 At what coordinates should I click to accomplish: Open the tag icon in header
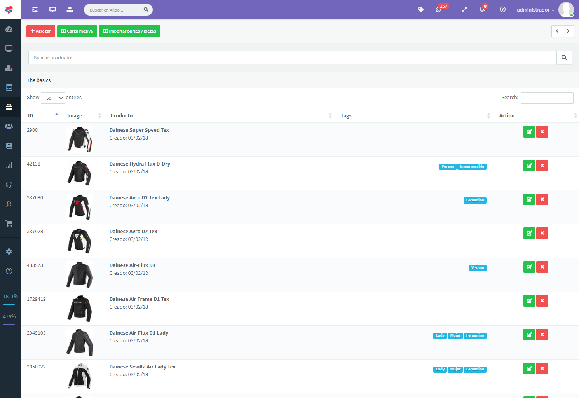pyautogui.click(x=421, y=10)
